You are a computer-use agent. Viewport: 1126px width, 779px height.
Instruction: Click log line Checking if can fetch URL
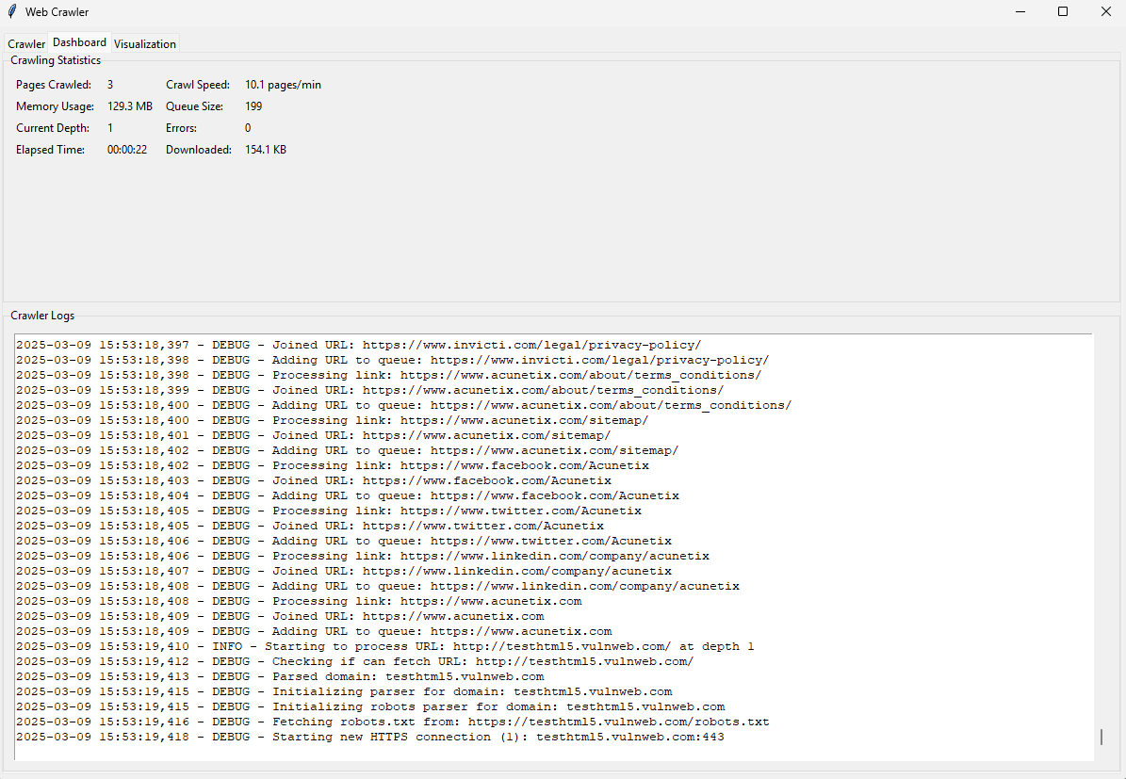tap(354, 661)
